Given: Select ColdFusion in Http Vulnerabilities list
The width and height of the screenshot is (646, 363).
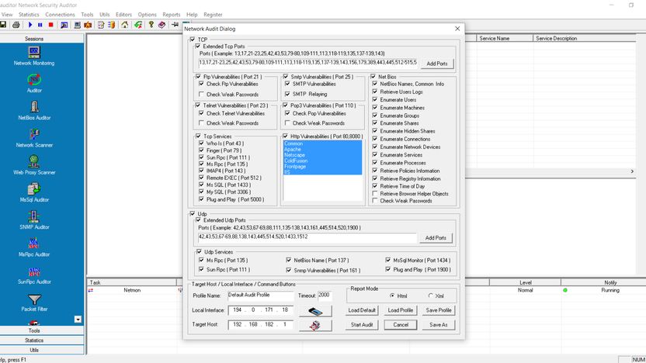Looking at the screenshot, I should [322, 161].
